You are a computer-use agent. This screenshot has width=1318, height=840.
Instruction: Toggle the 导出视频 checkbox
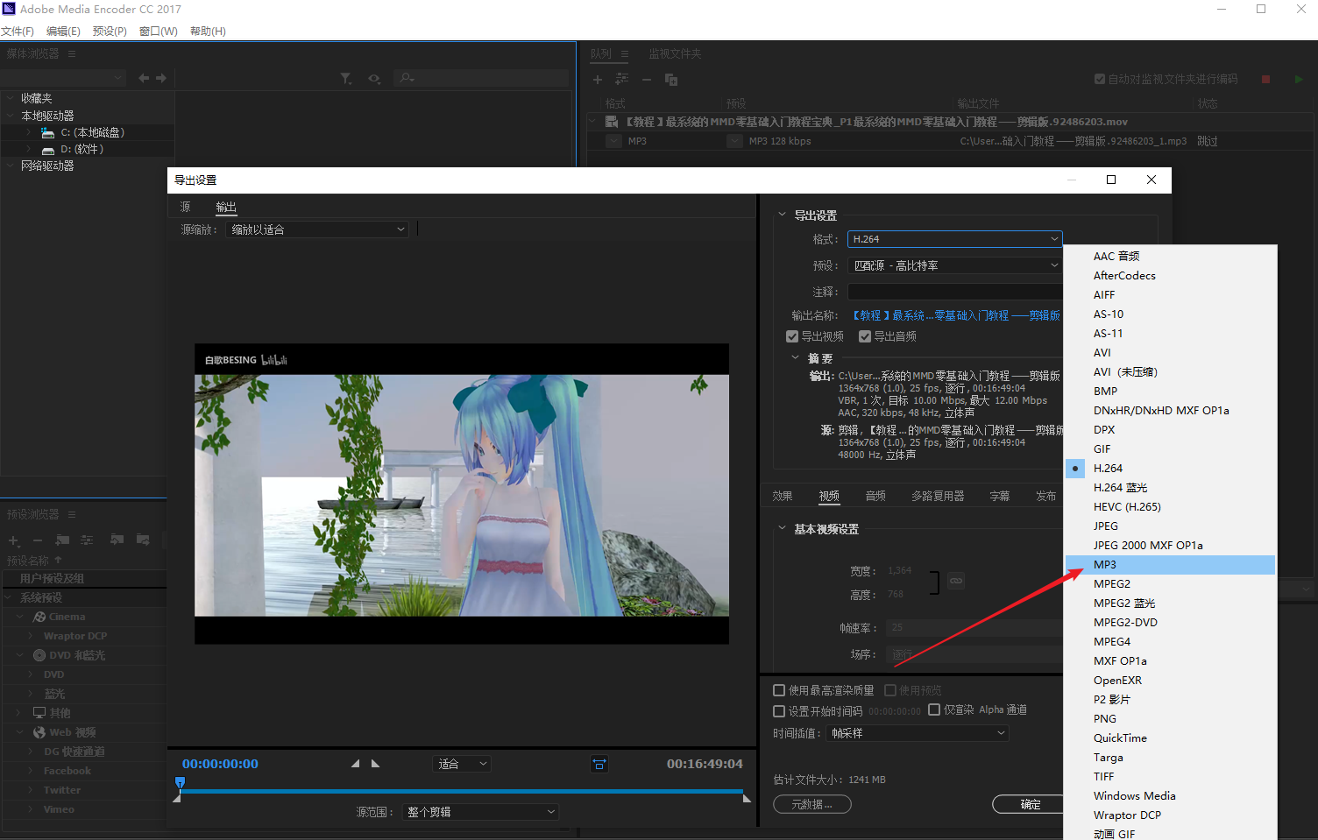(x=792, y=336)
